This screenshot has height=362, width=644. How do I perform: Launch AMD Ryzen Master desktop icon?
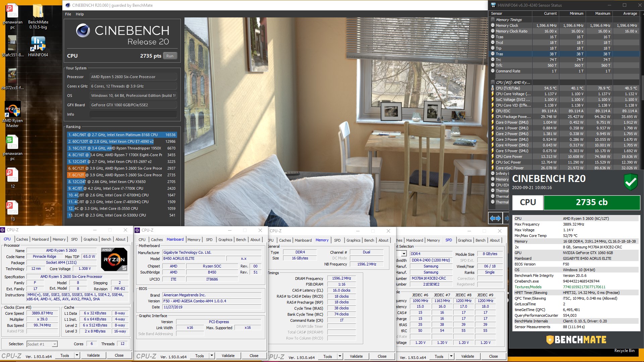click(x=13, y=109)
